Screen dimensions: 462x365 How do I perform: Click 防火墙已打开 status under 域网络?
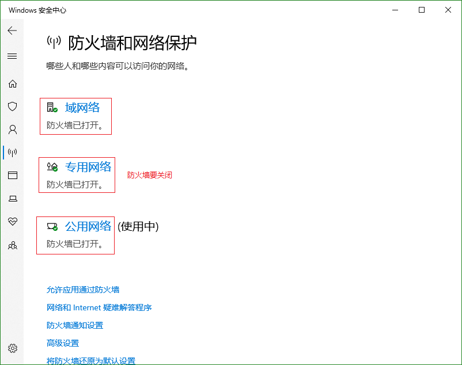coord(75,126)
